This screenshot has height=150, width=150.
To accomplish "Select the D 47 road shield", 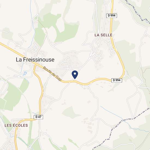I will (x=38, y=117).
